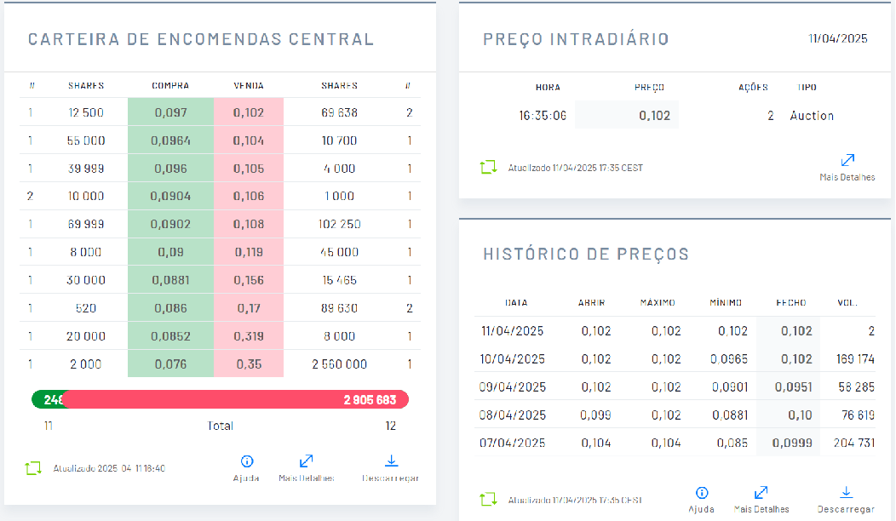
Task: Click refresh icon in Preço Intradiário panel
Action: (488, 167)
